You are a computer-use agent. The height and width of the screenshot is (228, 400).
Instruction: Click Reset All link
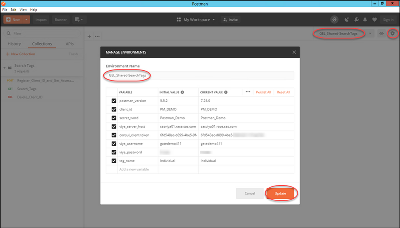283,92
